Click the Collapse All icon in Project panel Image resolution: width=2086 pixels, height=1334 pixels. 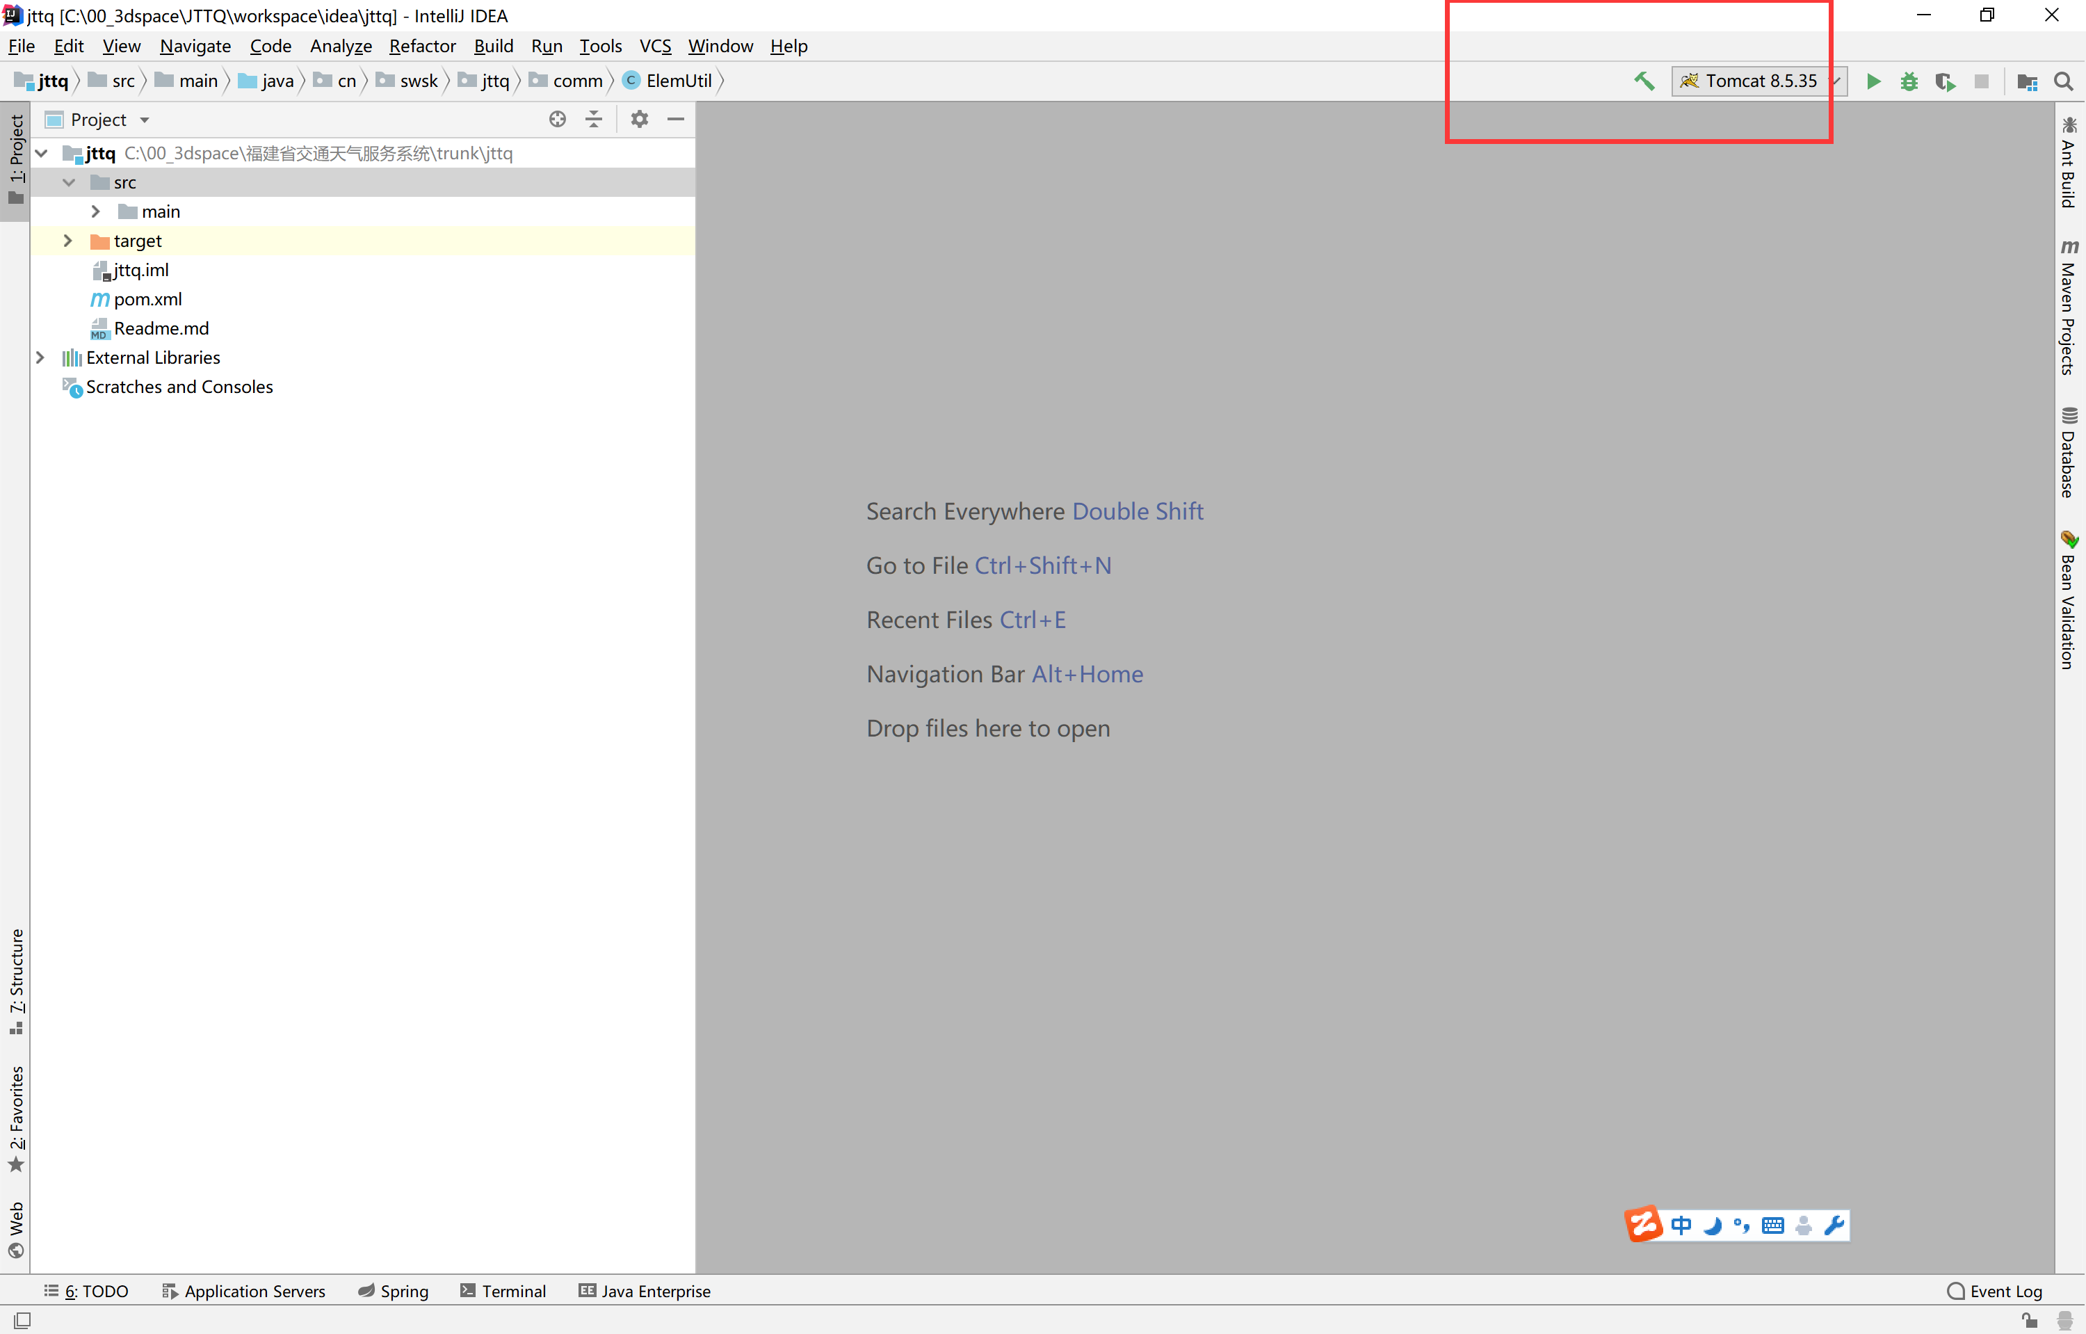pos(595,120)
